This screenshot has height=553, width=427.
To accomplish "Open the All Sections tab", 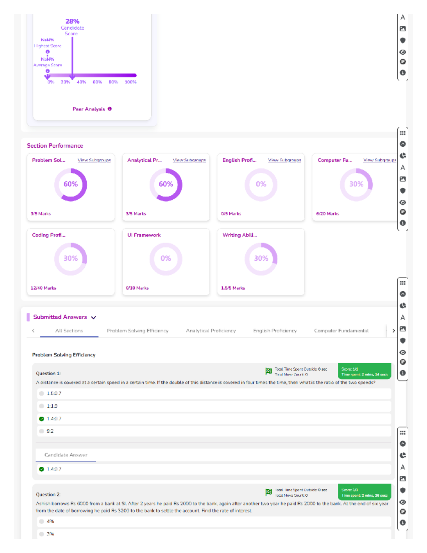I will (x=69, y=331).
